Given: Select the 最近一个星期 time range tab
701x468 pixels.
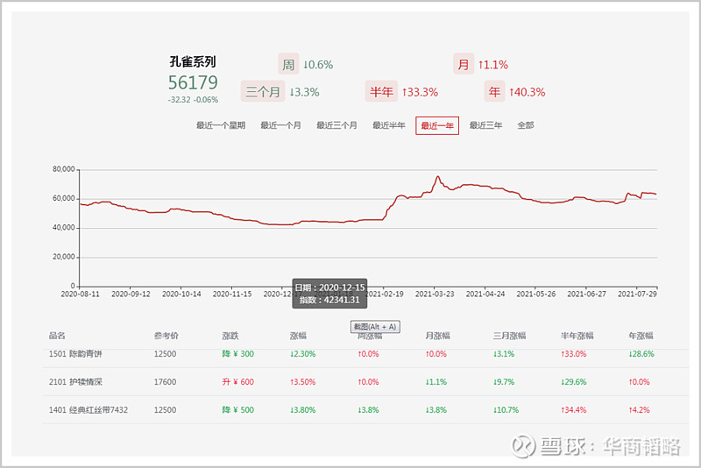Looking at the screenshot, I should click(221, 125).
